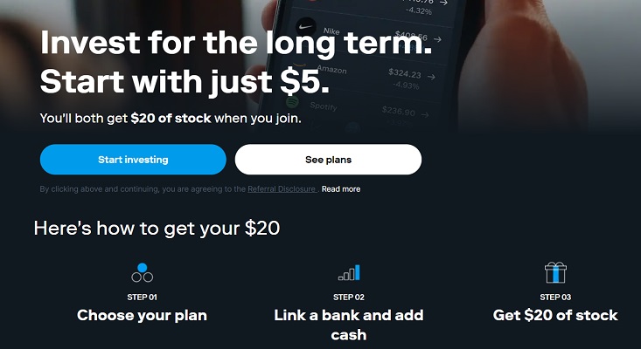This screenshot has width=641, height=349.
Task: Click the arrow next to Amazon's price
Action: tap(431, 77)
